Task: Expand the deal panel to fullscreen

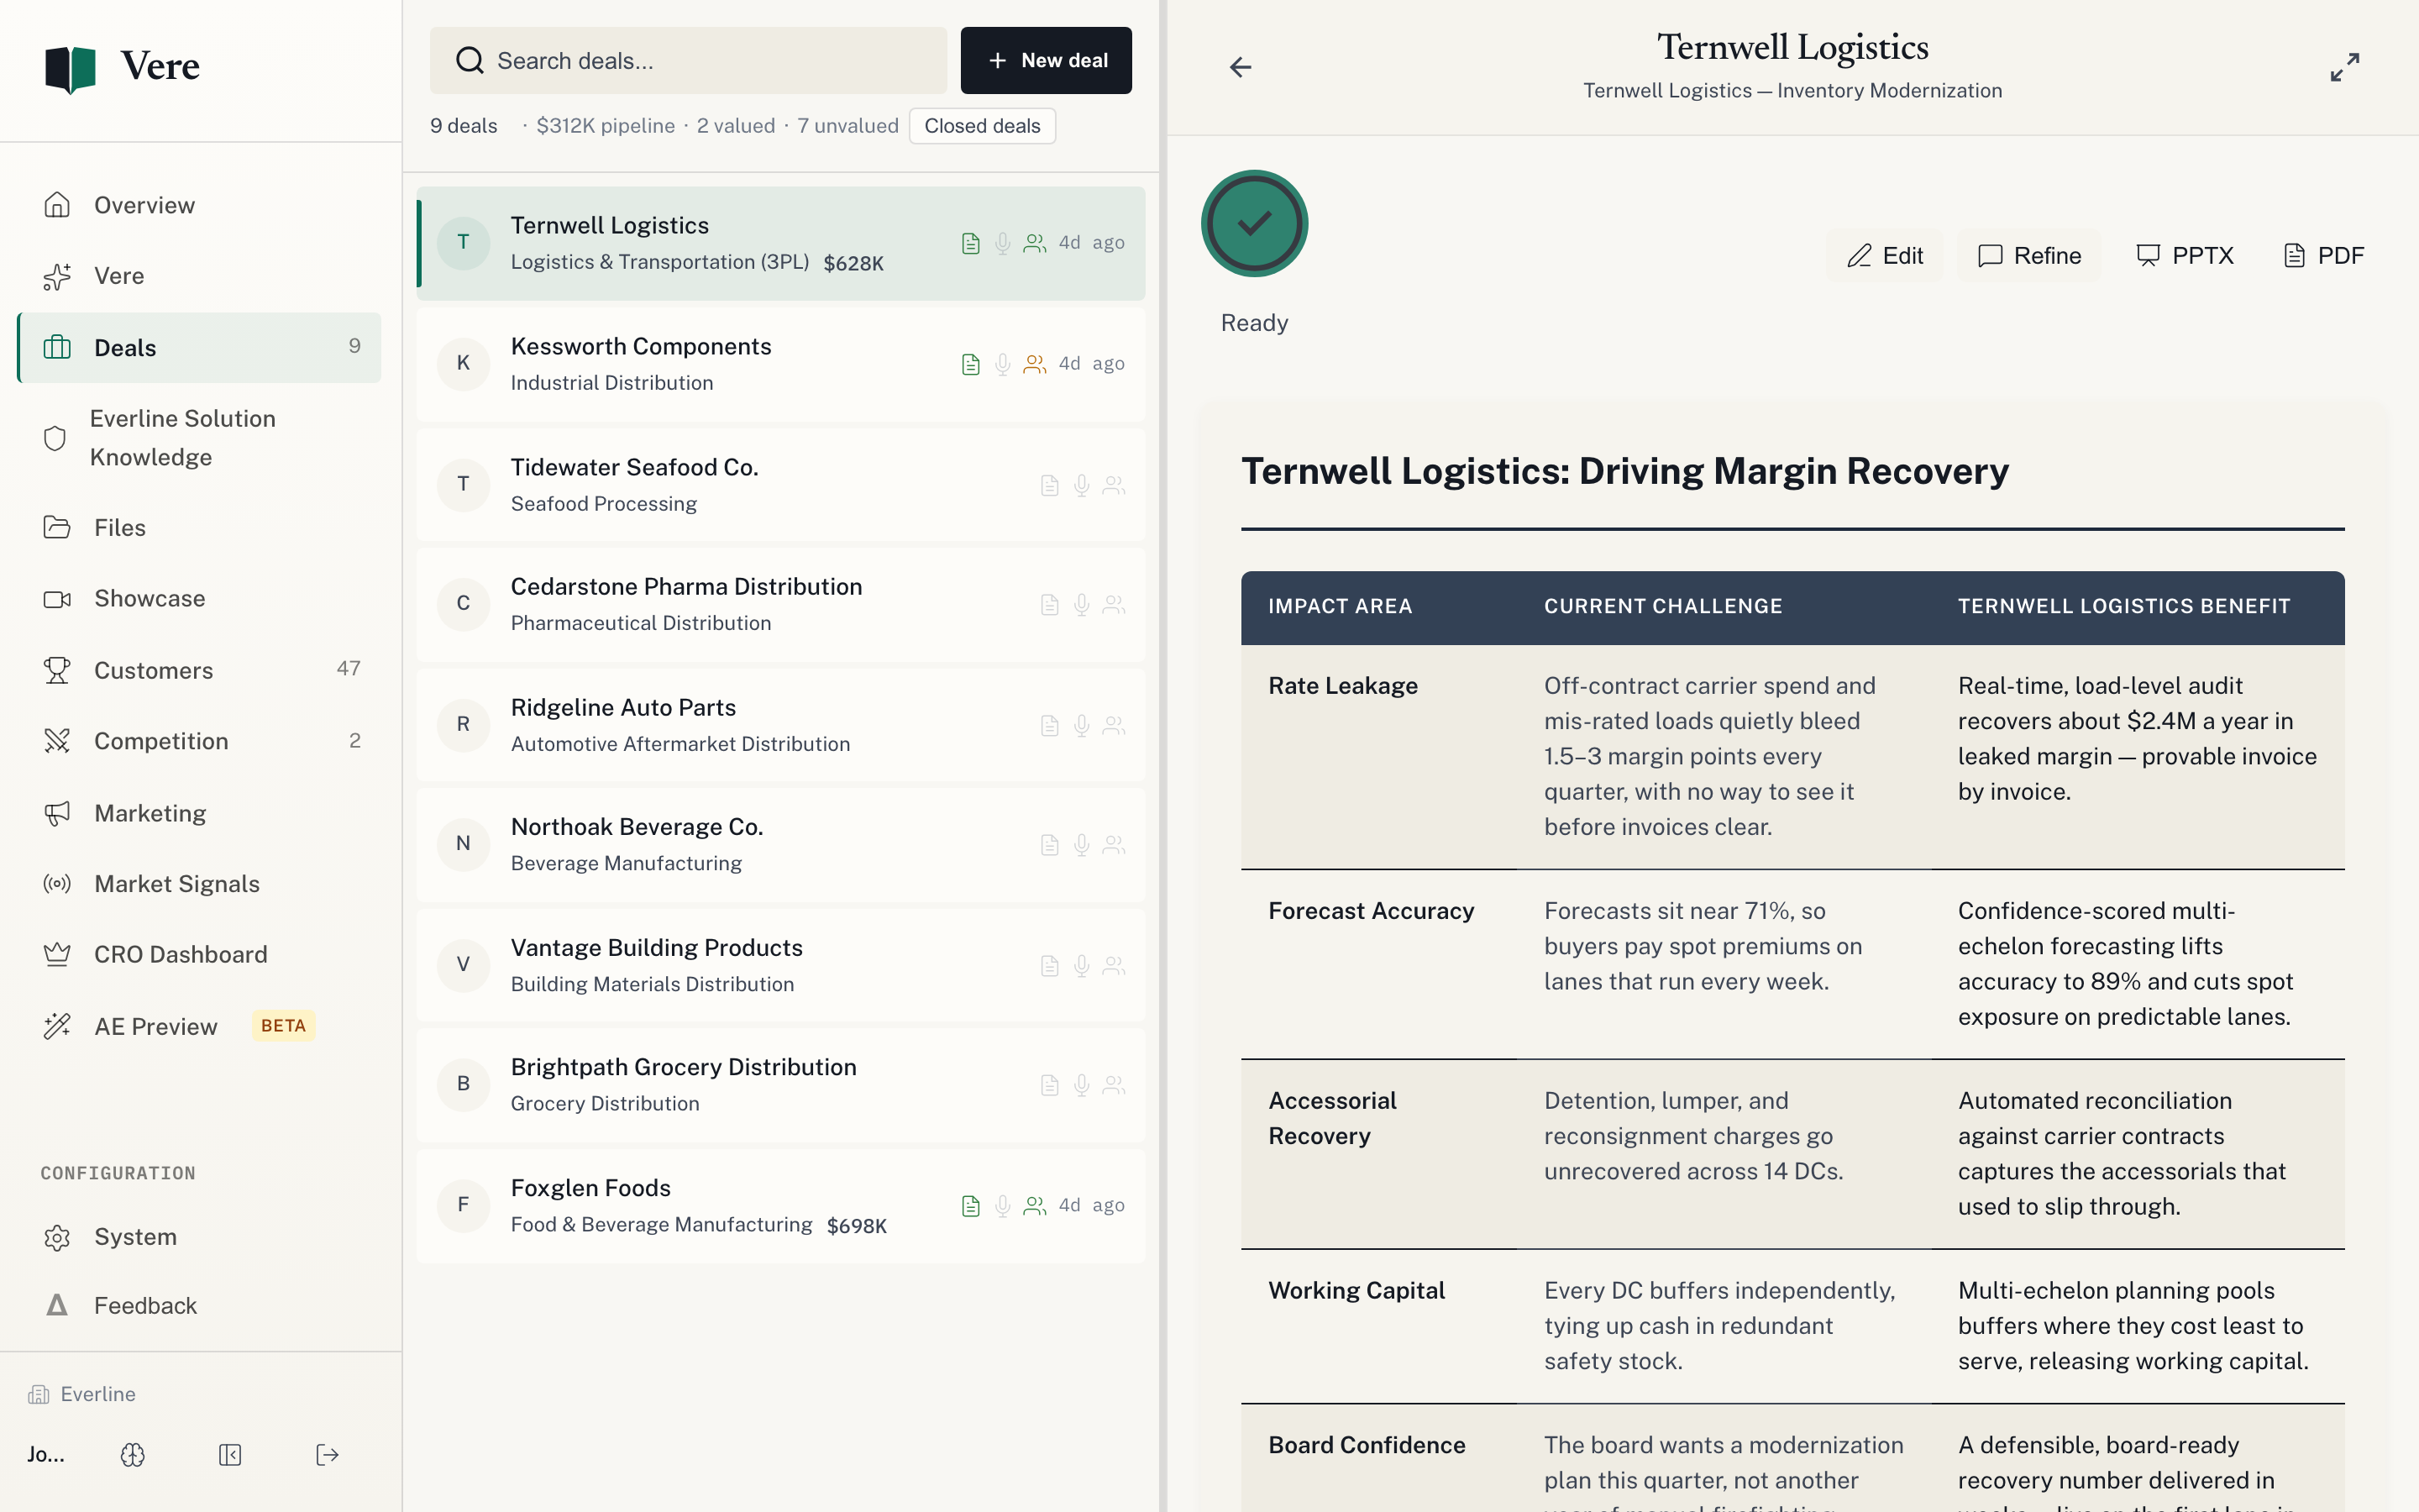Action: coord(2344,67)
